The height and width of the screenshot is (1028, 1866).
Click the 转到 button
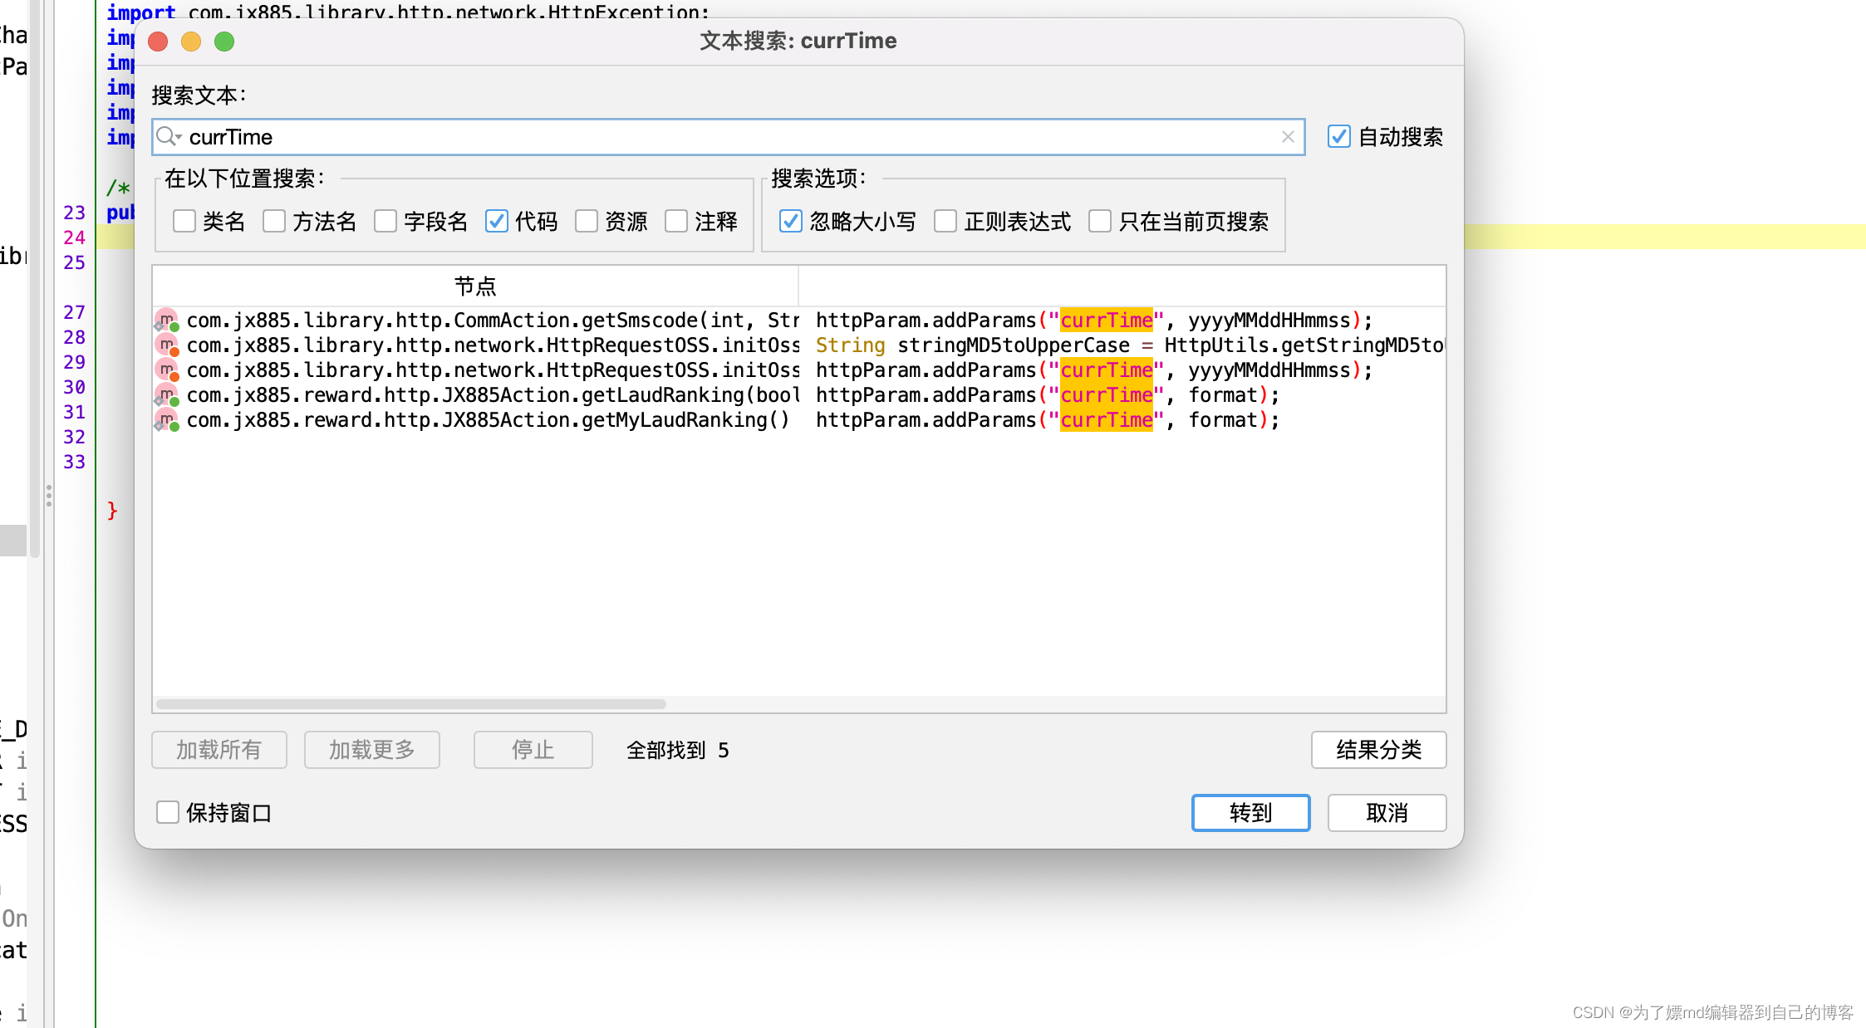click(1251, 813)
